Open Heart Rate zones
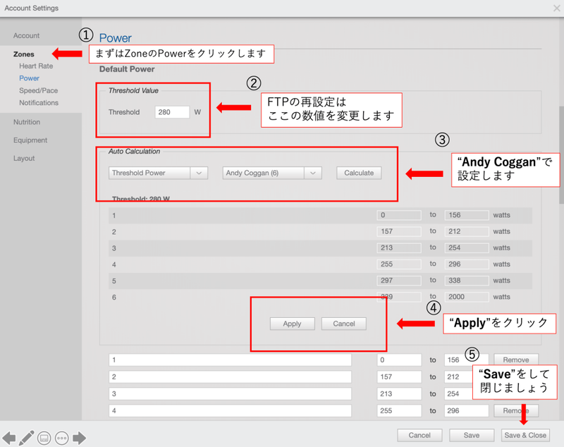Viewport: 564px width, 447px height. 36,66
